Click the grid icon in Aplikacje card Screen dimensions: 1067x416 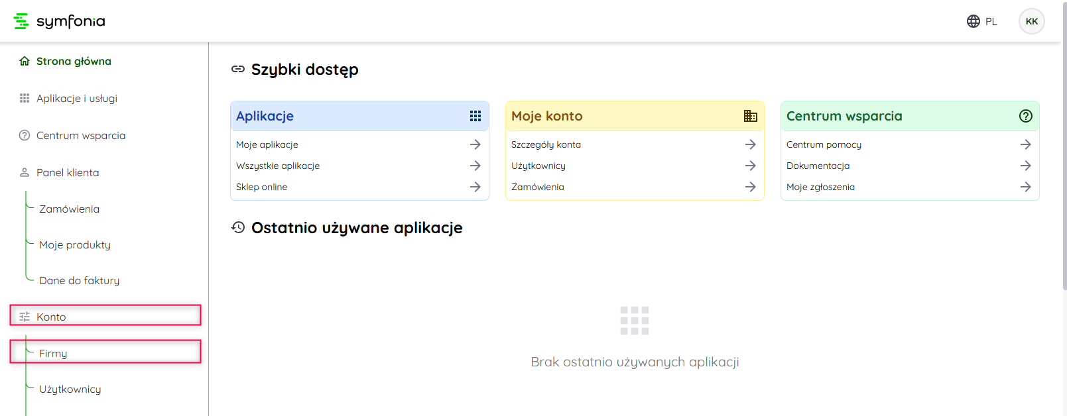(x=475, y=116)
